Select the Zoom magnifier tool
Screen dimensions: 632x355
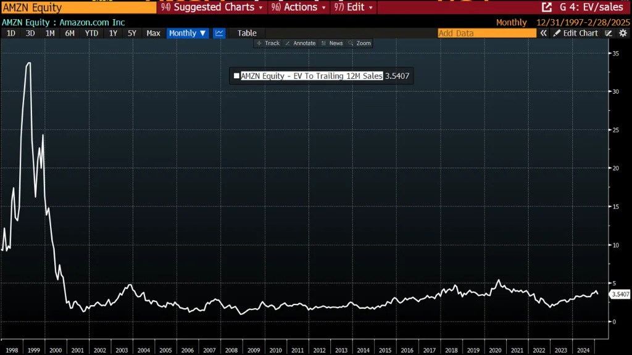[360, 43]
